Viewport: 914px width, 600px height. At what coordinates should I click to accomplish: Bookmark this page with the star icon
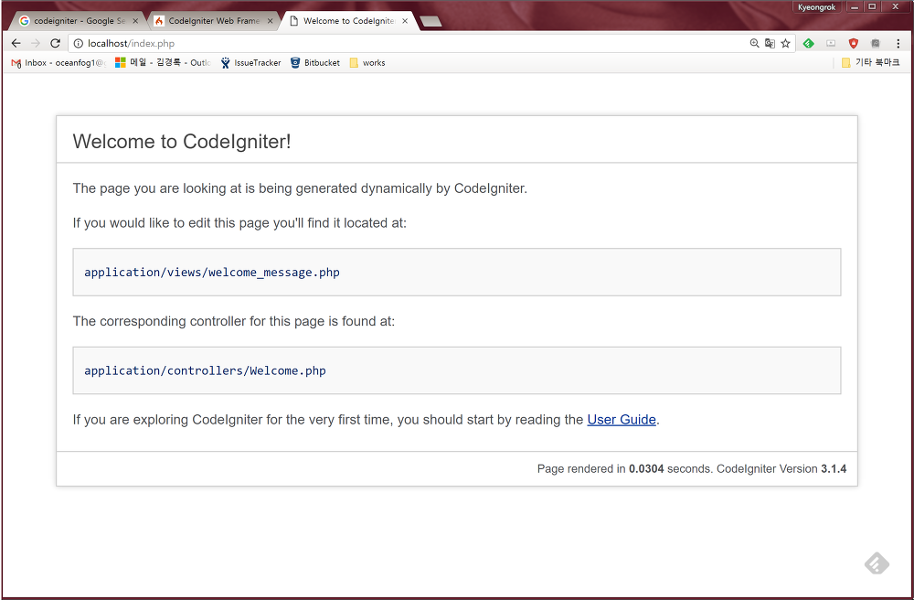pyautogui.click(x=786, y=43)
